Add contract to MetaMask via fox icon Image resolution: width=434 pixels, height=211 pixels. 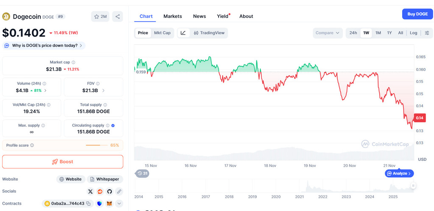pos(109,204)
